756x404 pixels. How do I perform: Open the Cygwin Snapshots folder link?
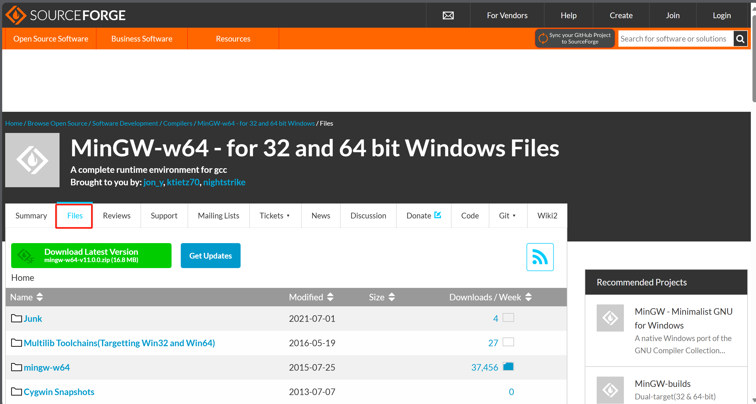(59, 392)
